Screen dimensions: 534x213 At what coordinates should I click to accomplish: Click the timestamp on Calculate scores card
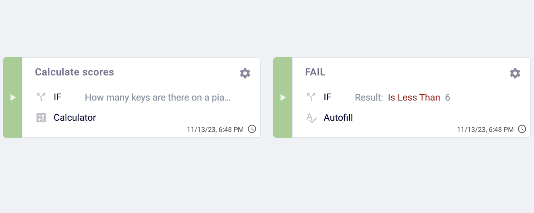(x=215, y=130)
